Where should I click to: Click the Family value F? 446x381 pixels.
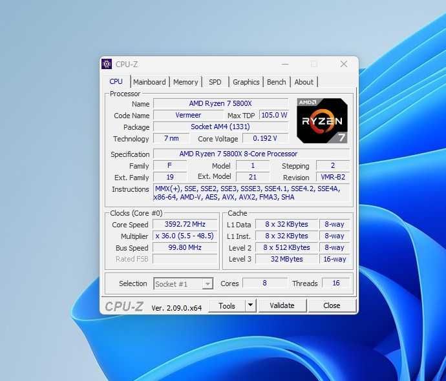(170, 165)
